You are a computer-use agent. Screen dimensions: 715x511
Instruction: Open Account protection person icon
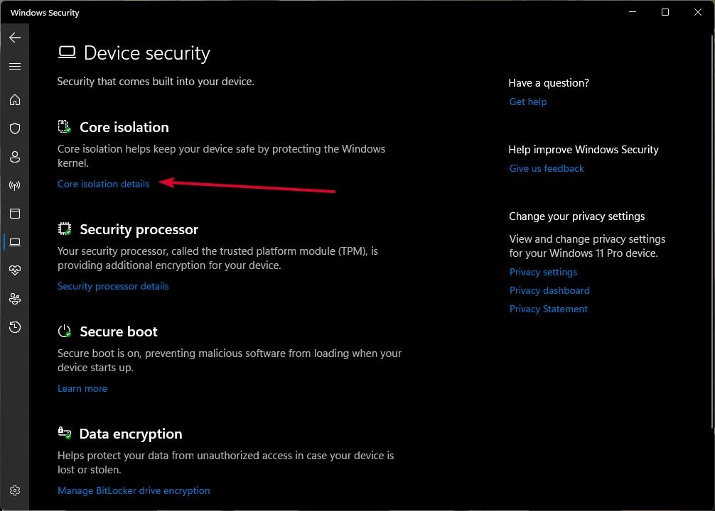tap(15, 157)
